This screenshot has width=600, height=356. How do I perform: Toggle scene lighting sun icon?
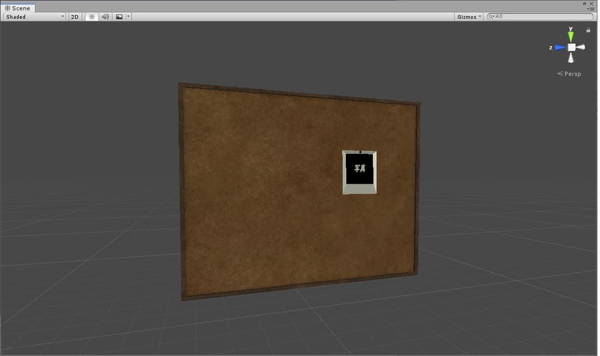point(92,17)
